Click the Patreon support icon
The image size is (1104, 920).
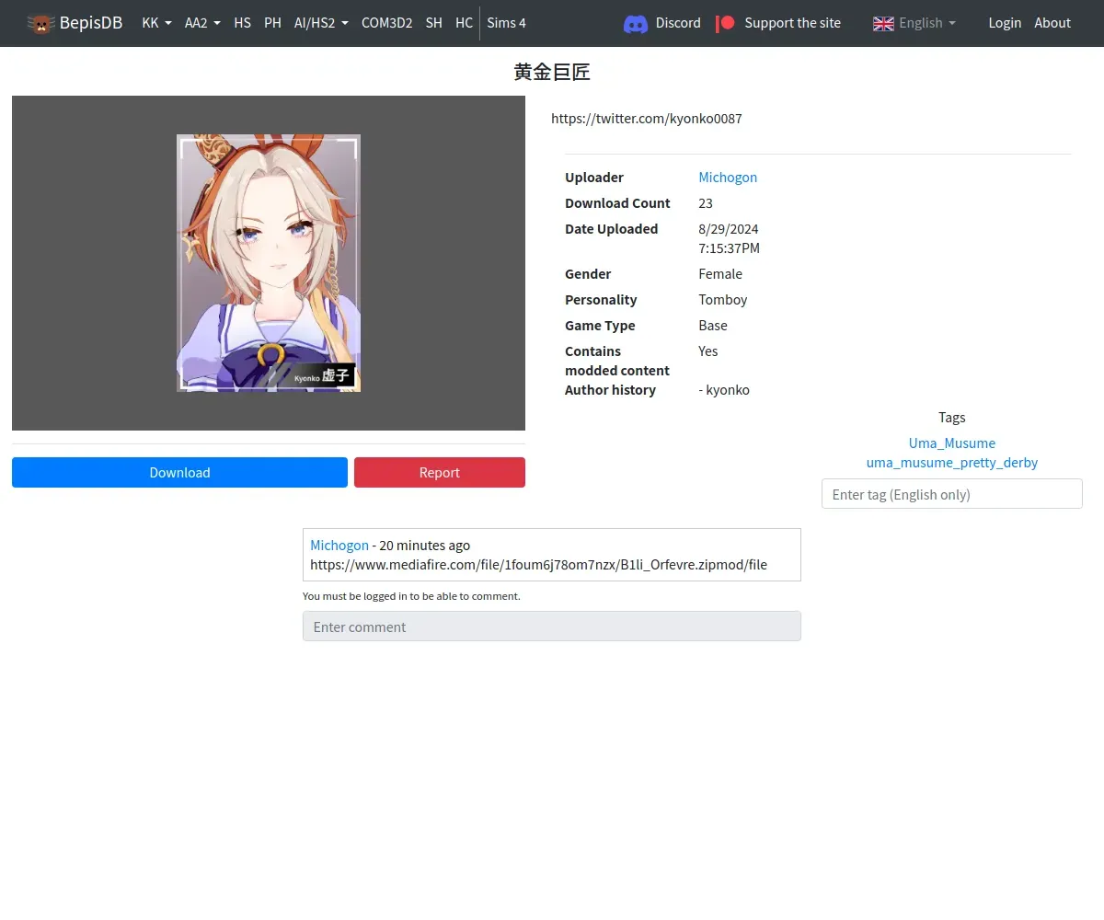pos(726,23)
